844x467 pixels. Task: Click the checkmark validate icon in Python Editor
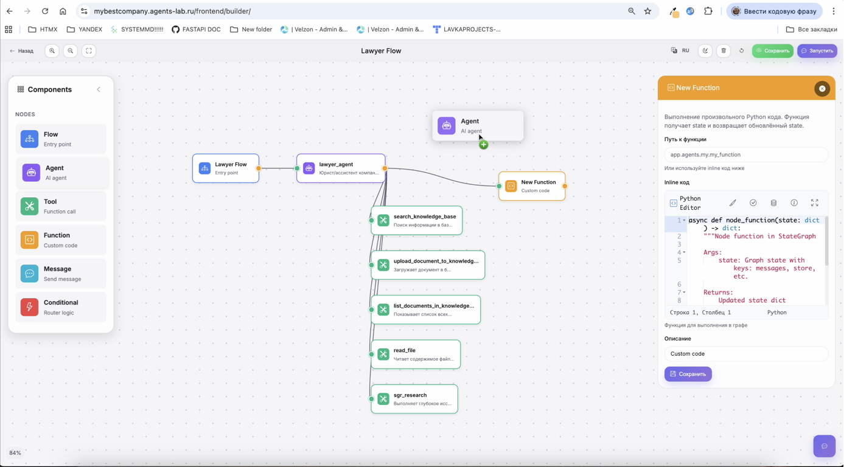tap(753, 203)
